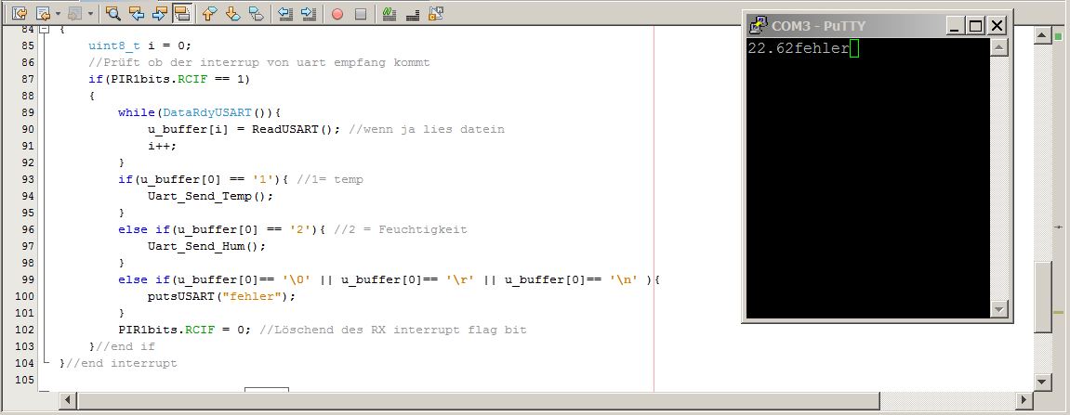
Task: Click line number 99 in the gutter
Action: (25, 279)
